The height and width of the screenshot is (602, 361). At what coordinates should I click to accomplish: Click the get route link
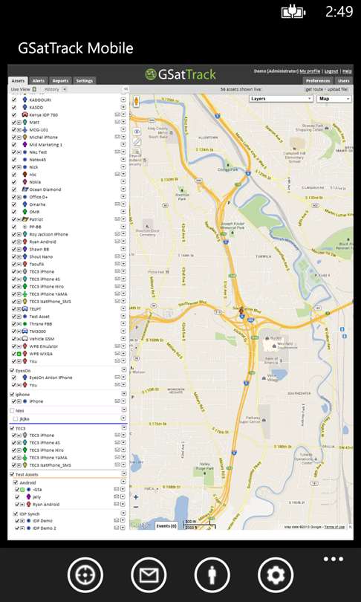[x=315, y=89]
